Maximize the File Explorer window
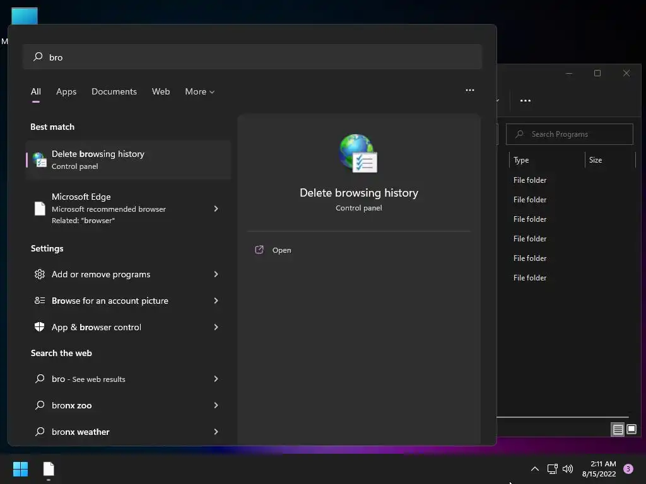The width and height of the screenshot is (646, 484). tap(597, 73)
